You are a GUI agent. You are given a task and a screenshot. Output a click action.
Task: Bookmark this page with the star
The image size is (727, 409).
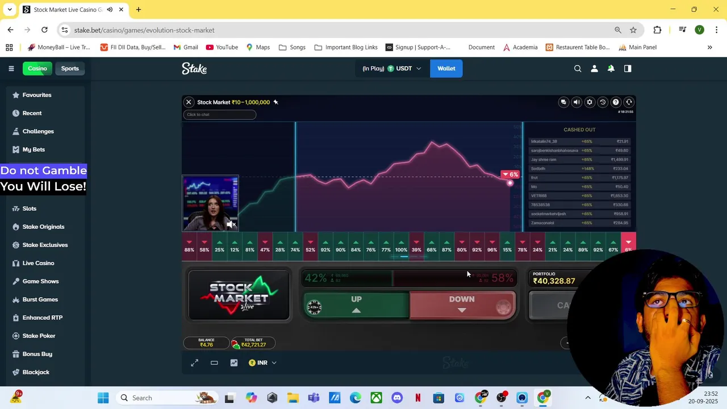click(633, 30)
